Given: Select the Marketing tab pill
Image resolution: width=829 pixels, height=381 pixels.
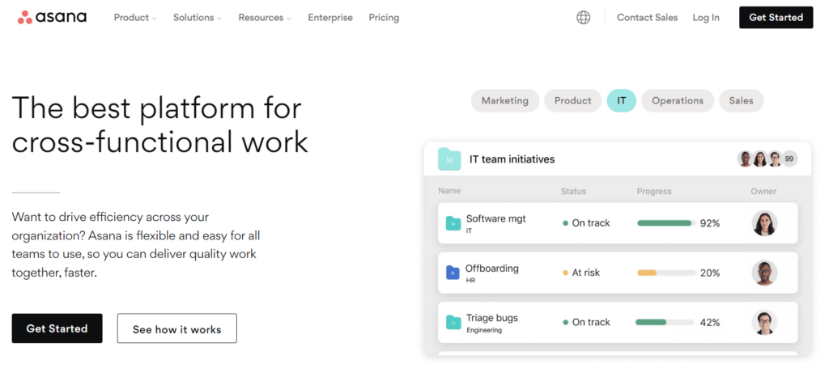Looking at the screenshot, I should (505, 100).
